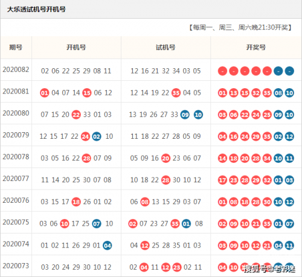This screenshot has width=302, height=277.
Task: Click red ball 12 in 2020074 试机号
Action: tap(145, 246)
